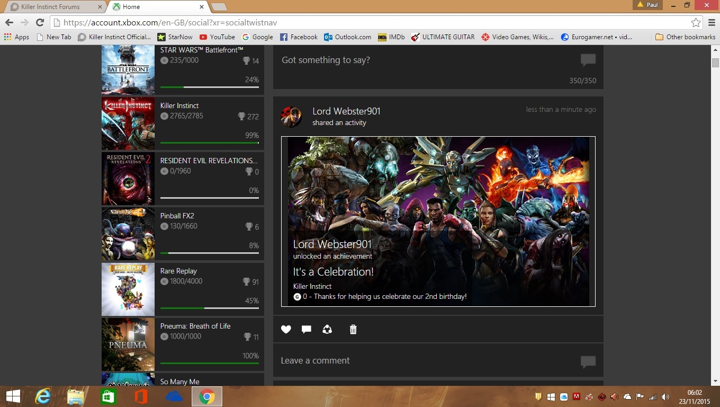Open the ULTIMATE GUITAR bookmark
The image size is (720, 407).
[x=443, y=37]
